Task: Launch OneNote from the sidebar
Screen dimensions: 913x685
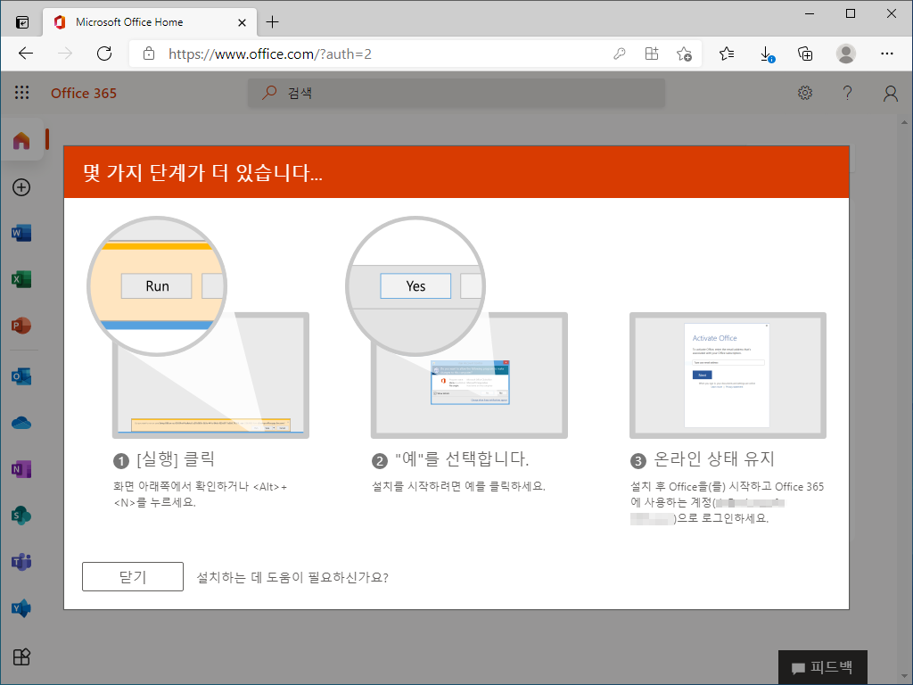Action: point(21,469)
